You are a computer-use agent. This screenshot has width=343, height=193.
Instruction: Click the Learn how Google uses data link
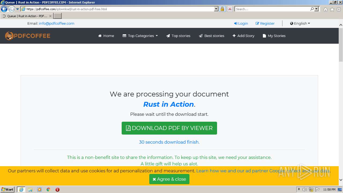[263, 171]
